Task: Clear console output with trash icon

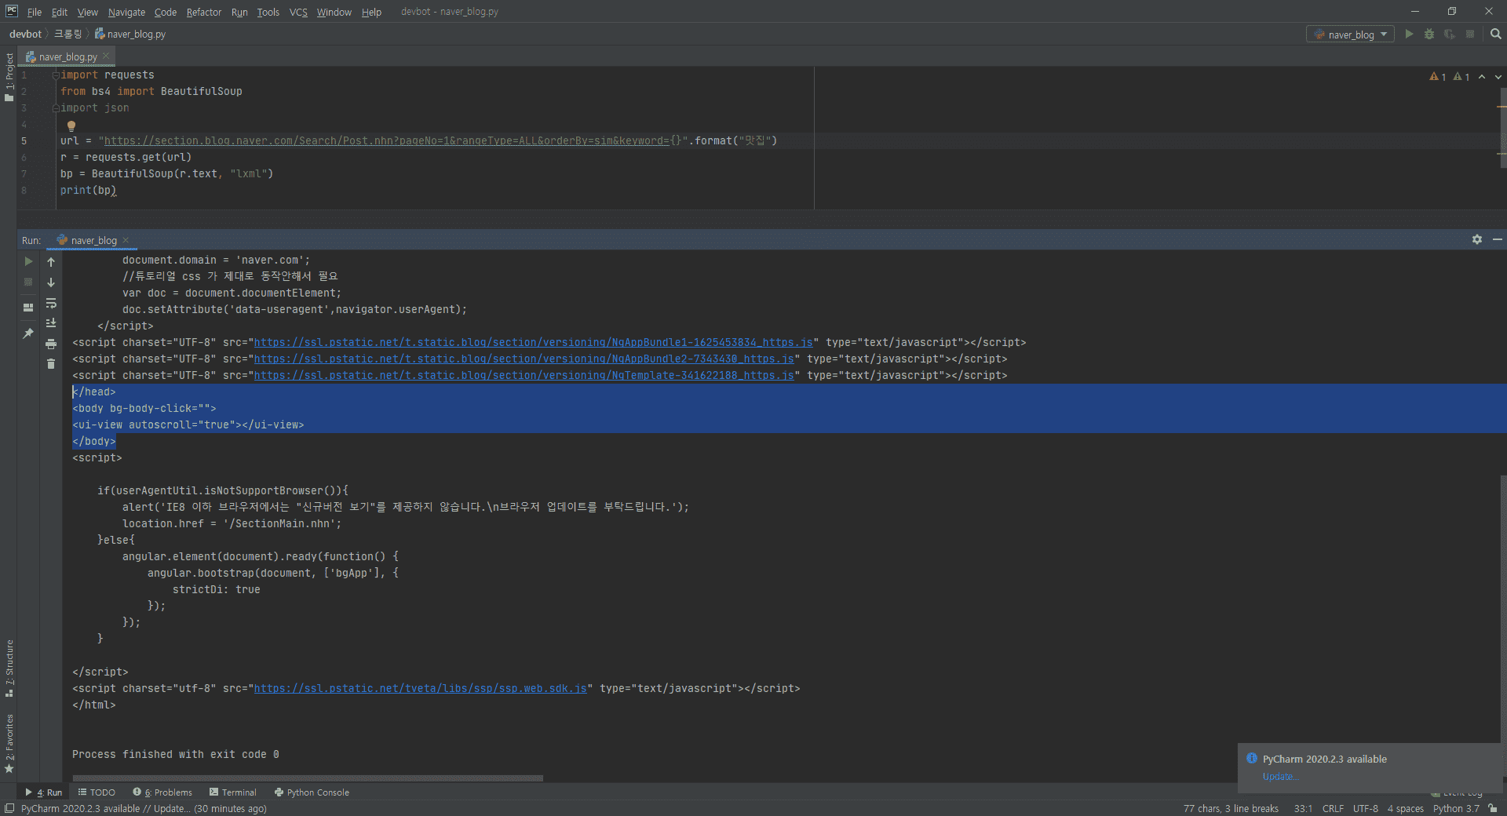Action: [x=51, y=363]
